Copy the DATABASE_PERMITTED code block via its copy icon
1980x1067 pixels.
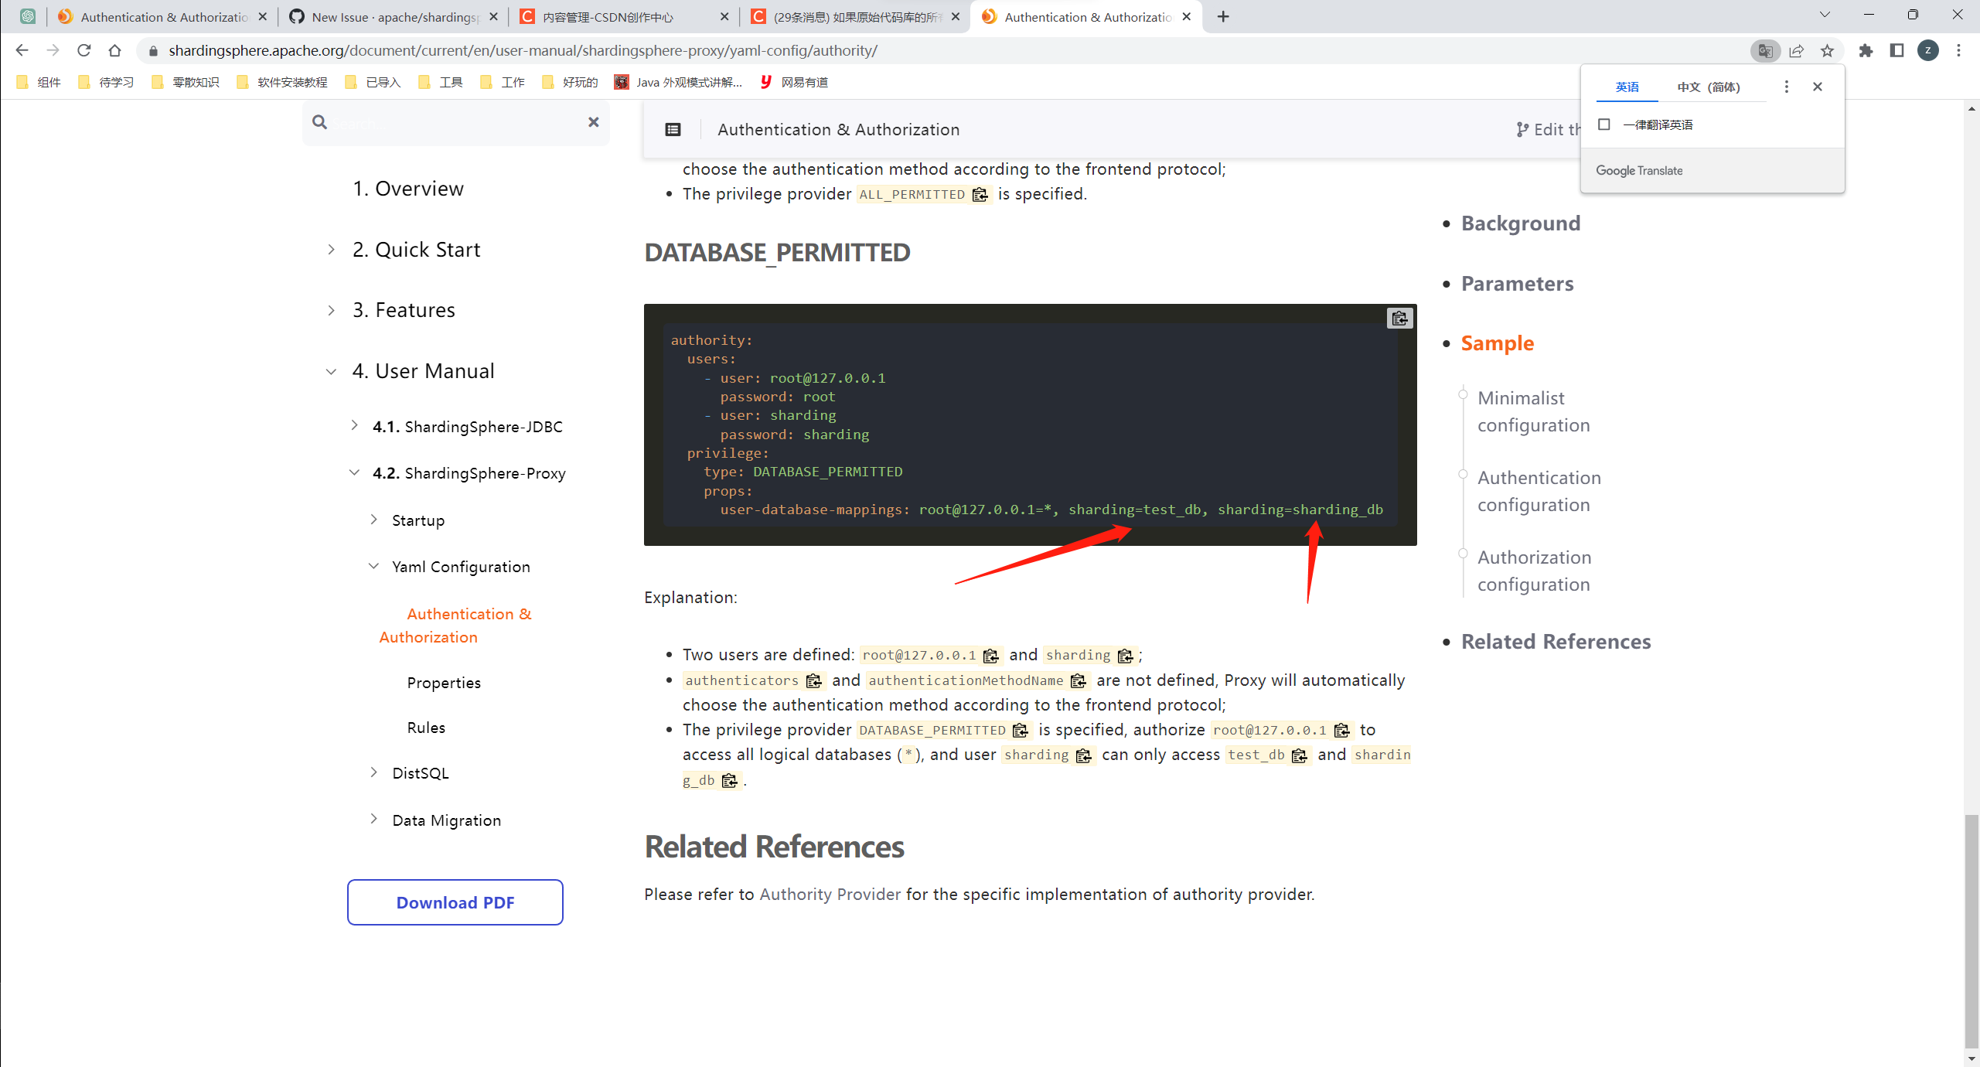pos(1400,318)
